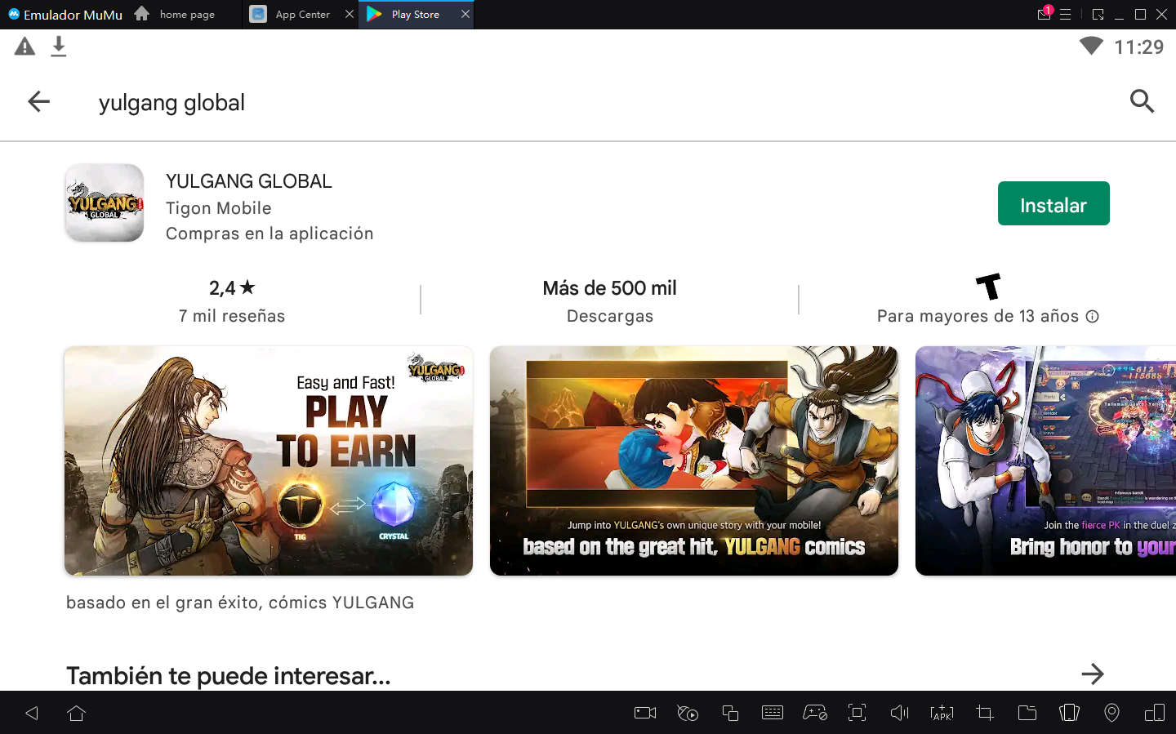Viewport: 1176px width, 734px height.
Task: Toggle the shake device icon
Action: pyautogui.click(x=1069, y=713)
